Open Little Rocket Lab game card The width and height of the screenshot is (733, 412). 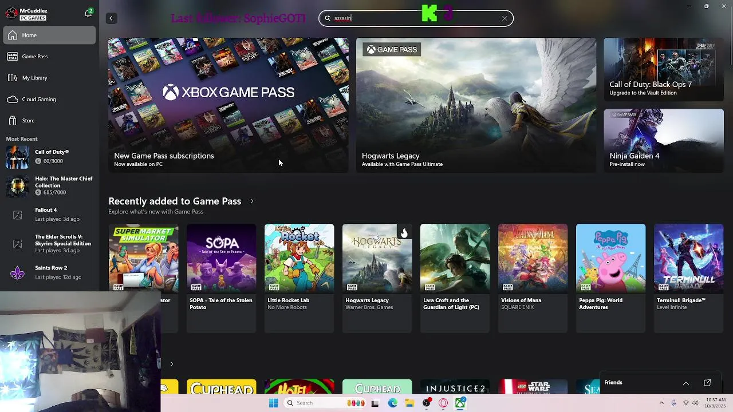tap(299, 278)
